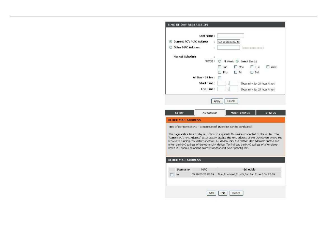This screenshot has height=232, width=327.
Task: Click the schedule text Mon,Tue,Wed...Time:0:0 - 23:59
Action: [246, 174]
